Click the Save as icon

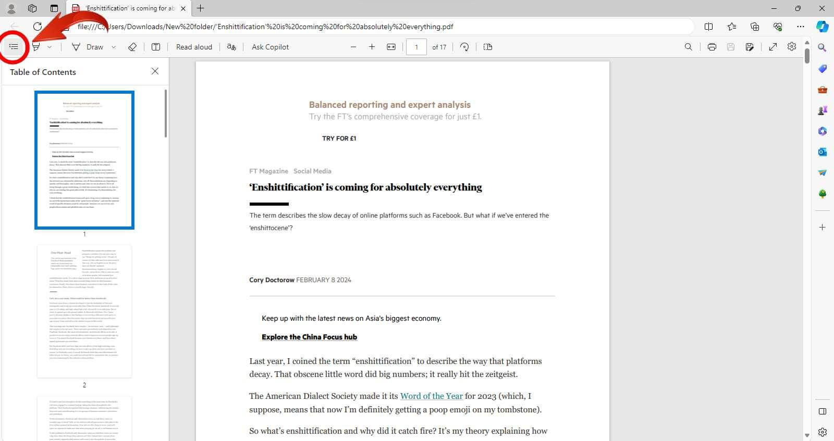pyautogui.click(x=750, y=47)
